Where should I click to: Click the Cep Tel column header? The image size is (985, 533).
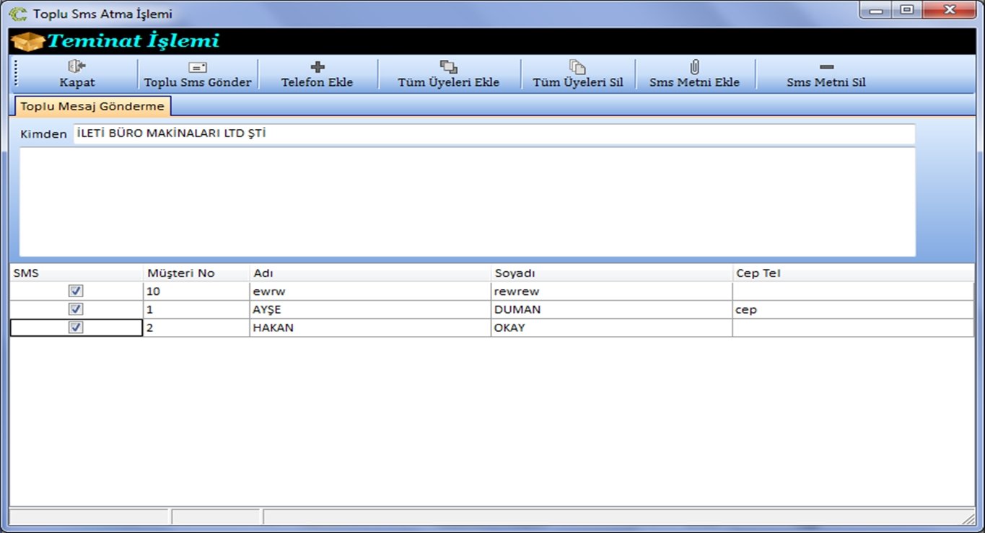point(758,273)
